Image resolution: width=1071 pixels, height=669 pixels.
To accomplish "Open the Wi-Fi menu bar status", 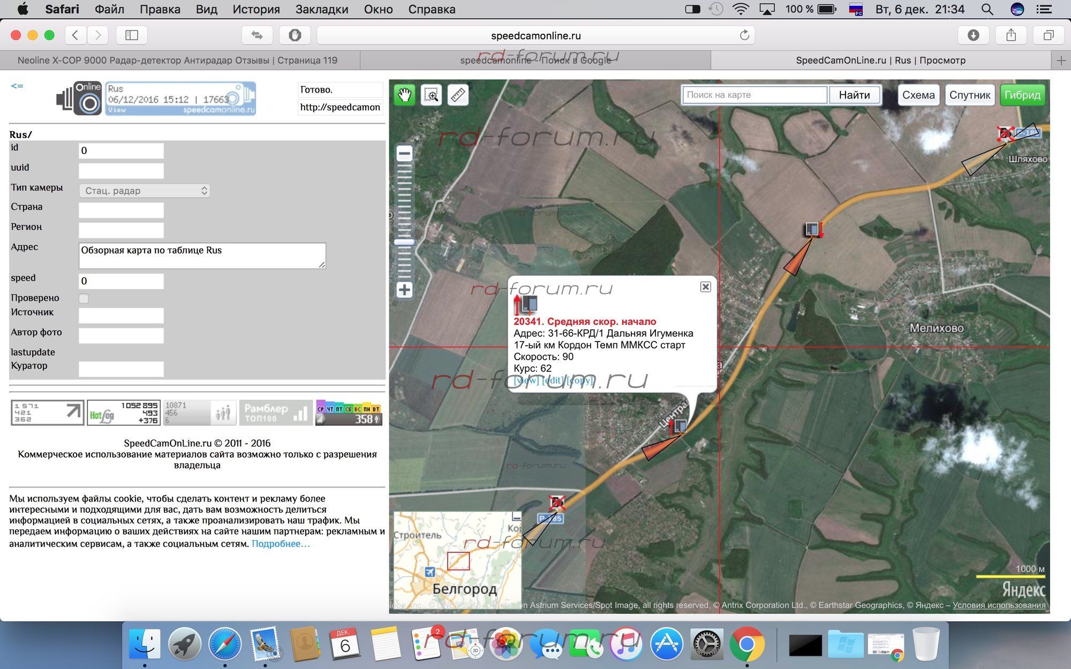I will (741, 9).
